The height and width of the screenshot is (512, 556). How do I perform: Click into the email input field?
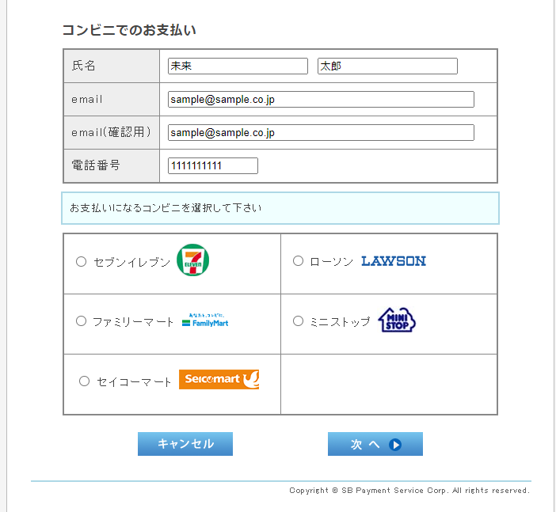(321, 100)
